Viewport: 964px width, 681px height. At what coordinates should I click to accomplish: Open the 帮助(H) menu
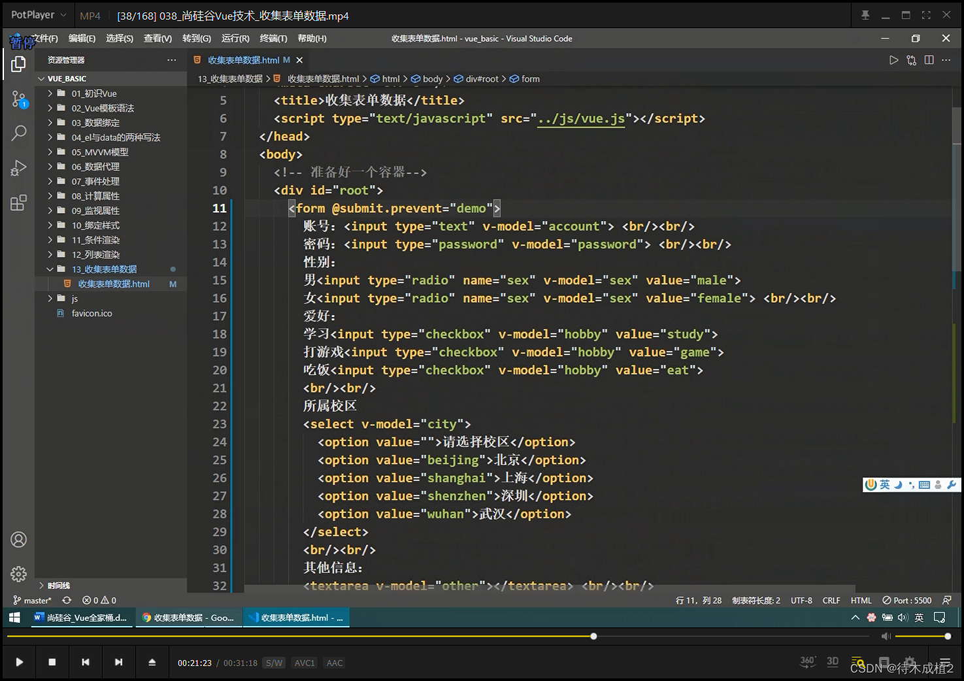coord(312,39)
